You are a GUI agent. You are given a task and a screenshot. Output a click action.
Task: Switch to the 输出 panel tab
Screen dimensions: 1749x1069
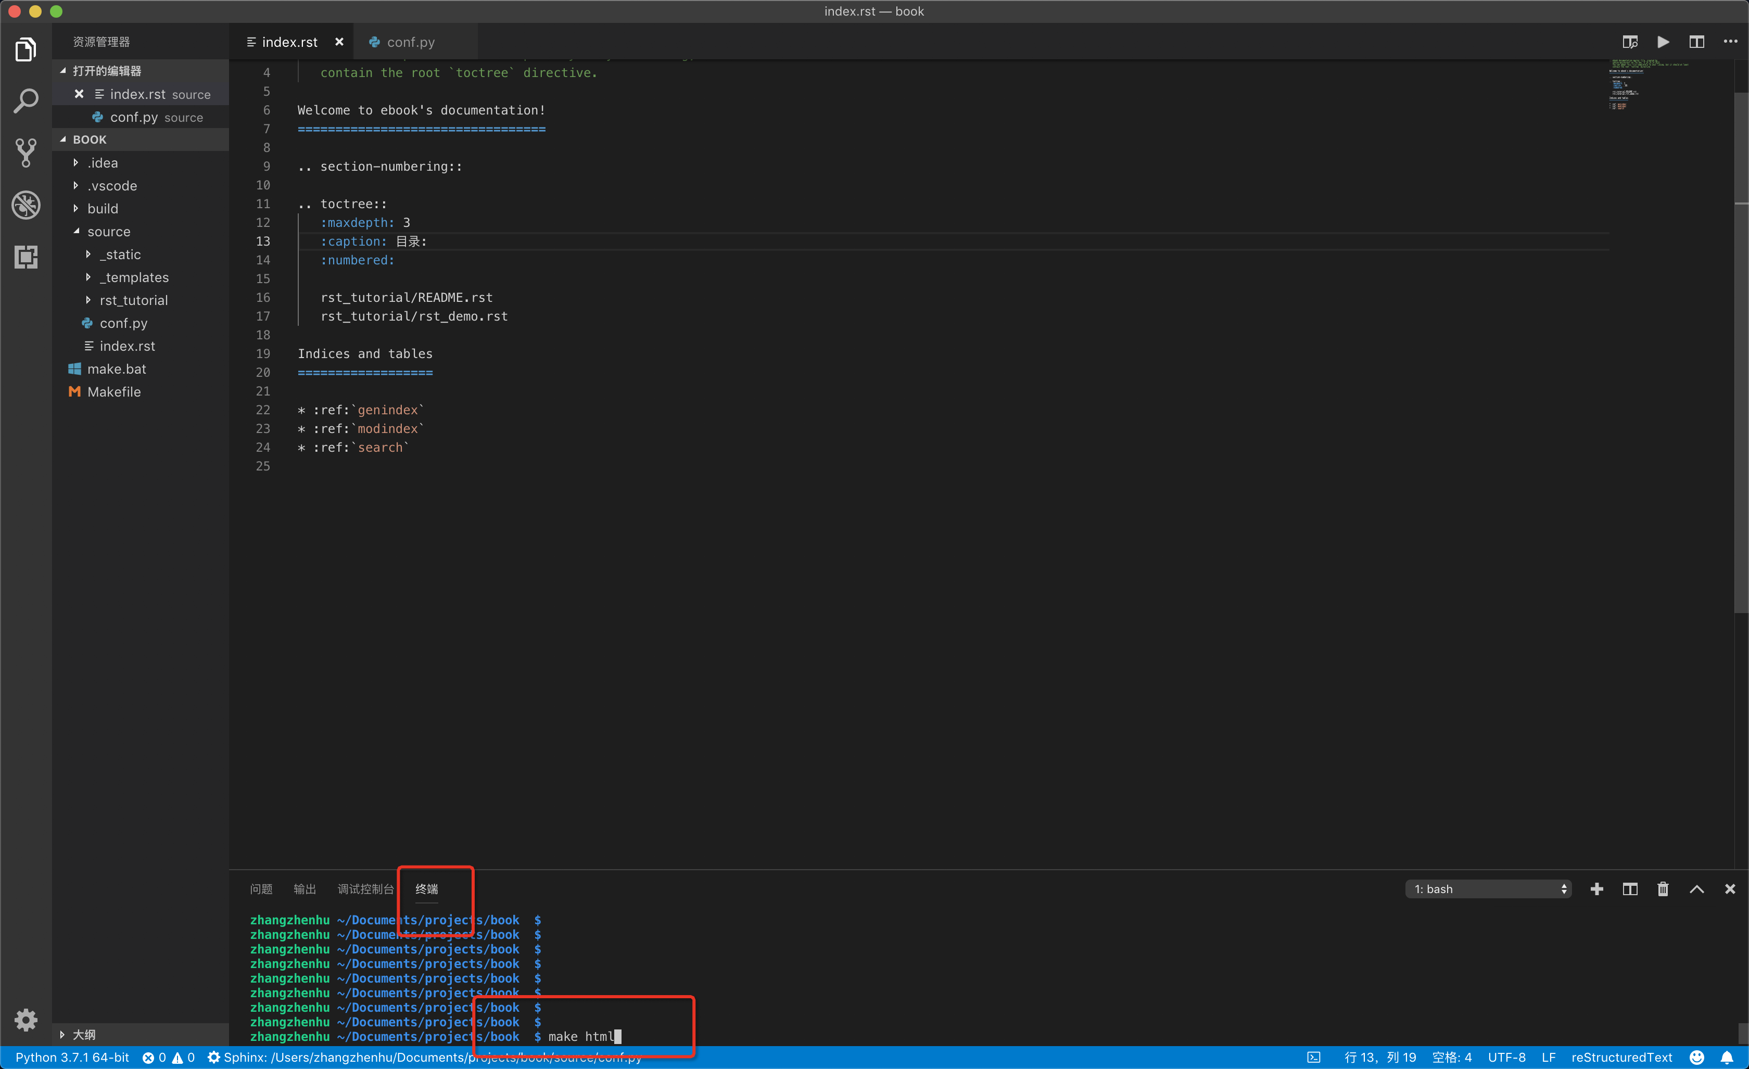pyautogui.click(x=305, y=889)
